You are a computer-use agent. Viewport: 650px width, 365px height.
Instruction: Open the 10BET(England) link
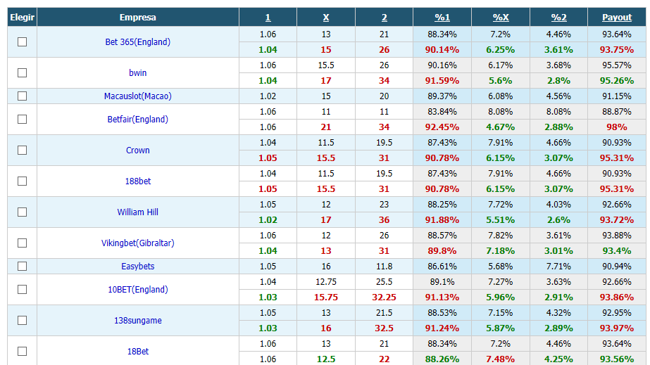[137, 289]
